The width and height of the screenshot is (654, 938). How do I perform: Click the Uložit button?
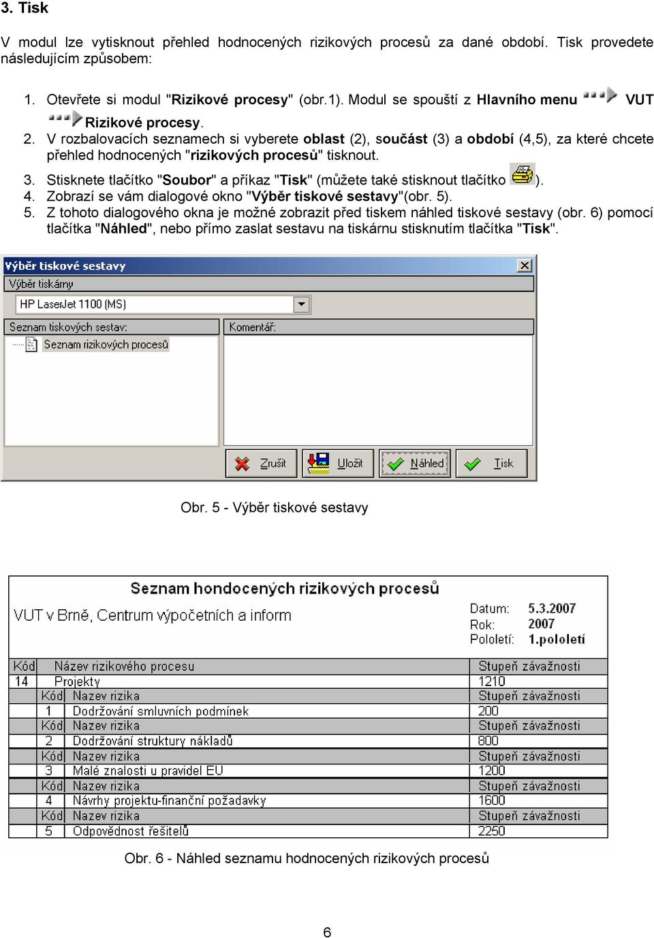tap(338, 464)
